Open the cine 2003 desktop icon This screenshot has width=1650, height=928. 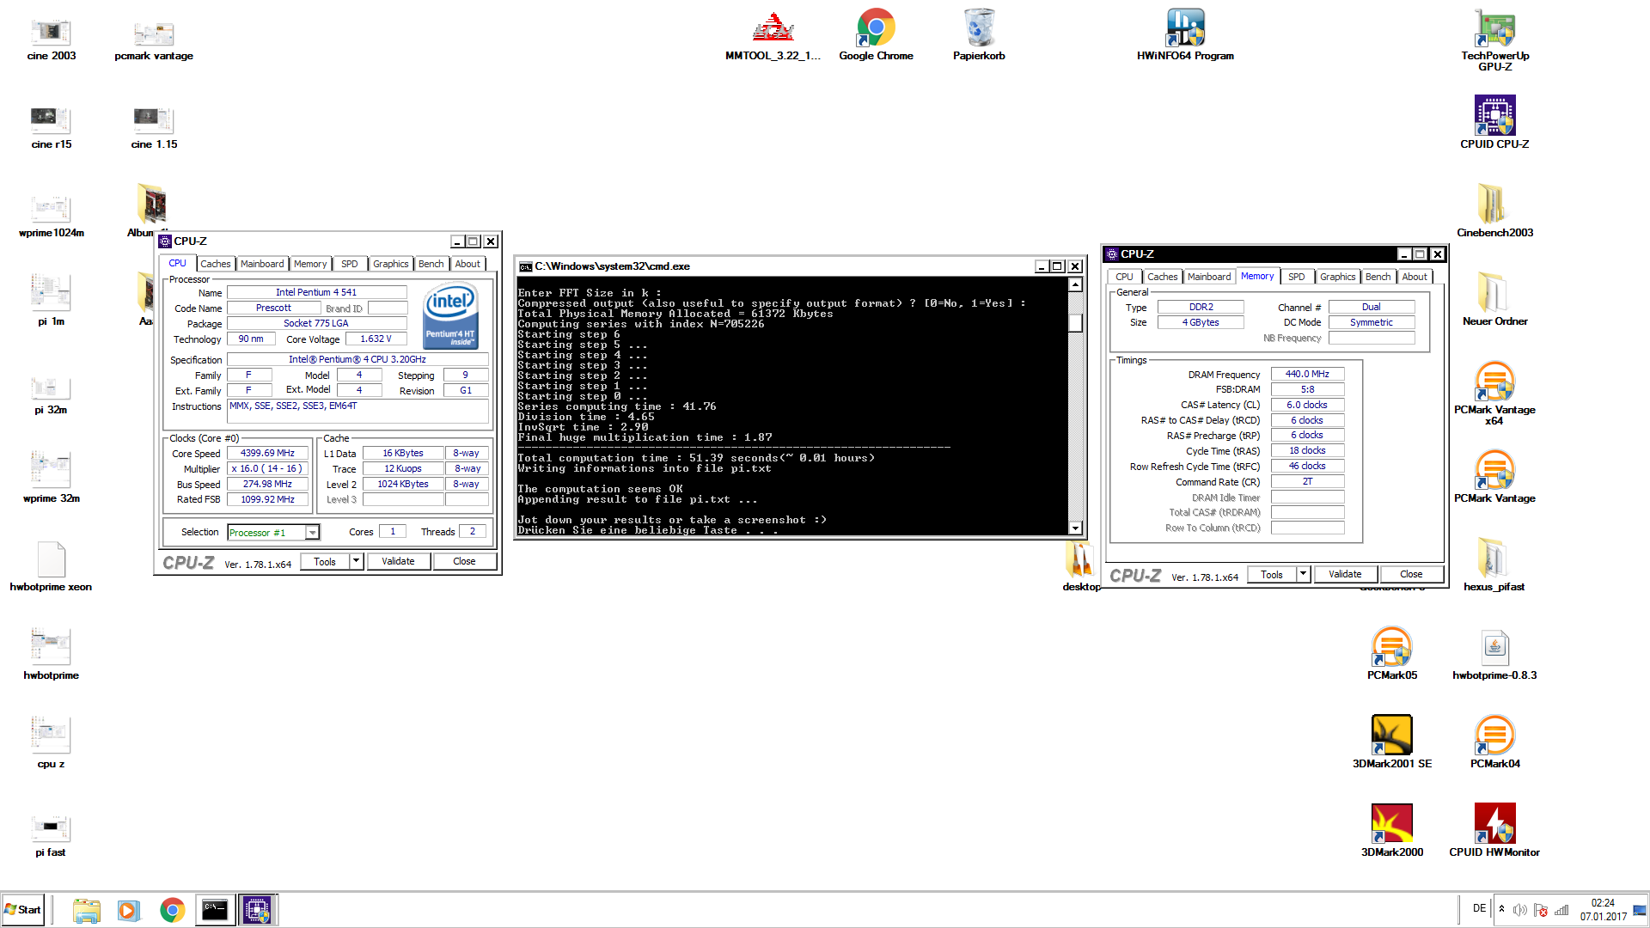(52, 39)
